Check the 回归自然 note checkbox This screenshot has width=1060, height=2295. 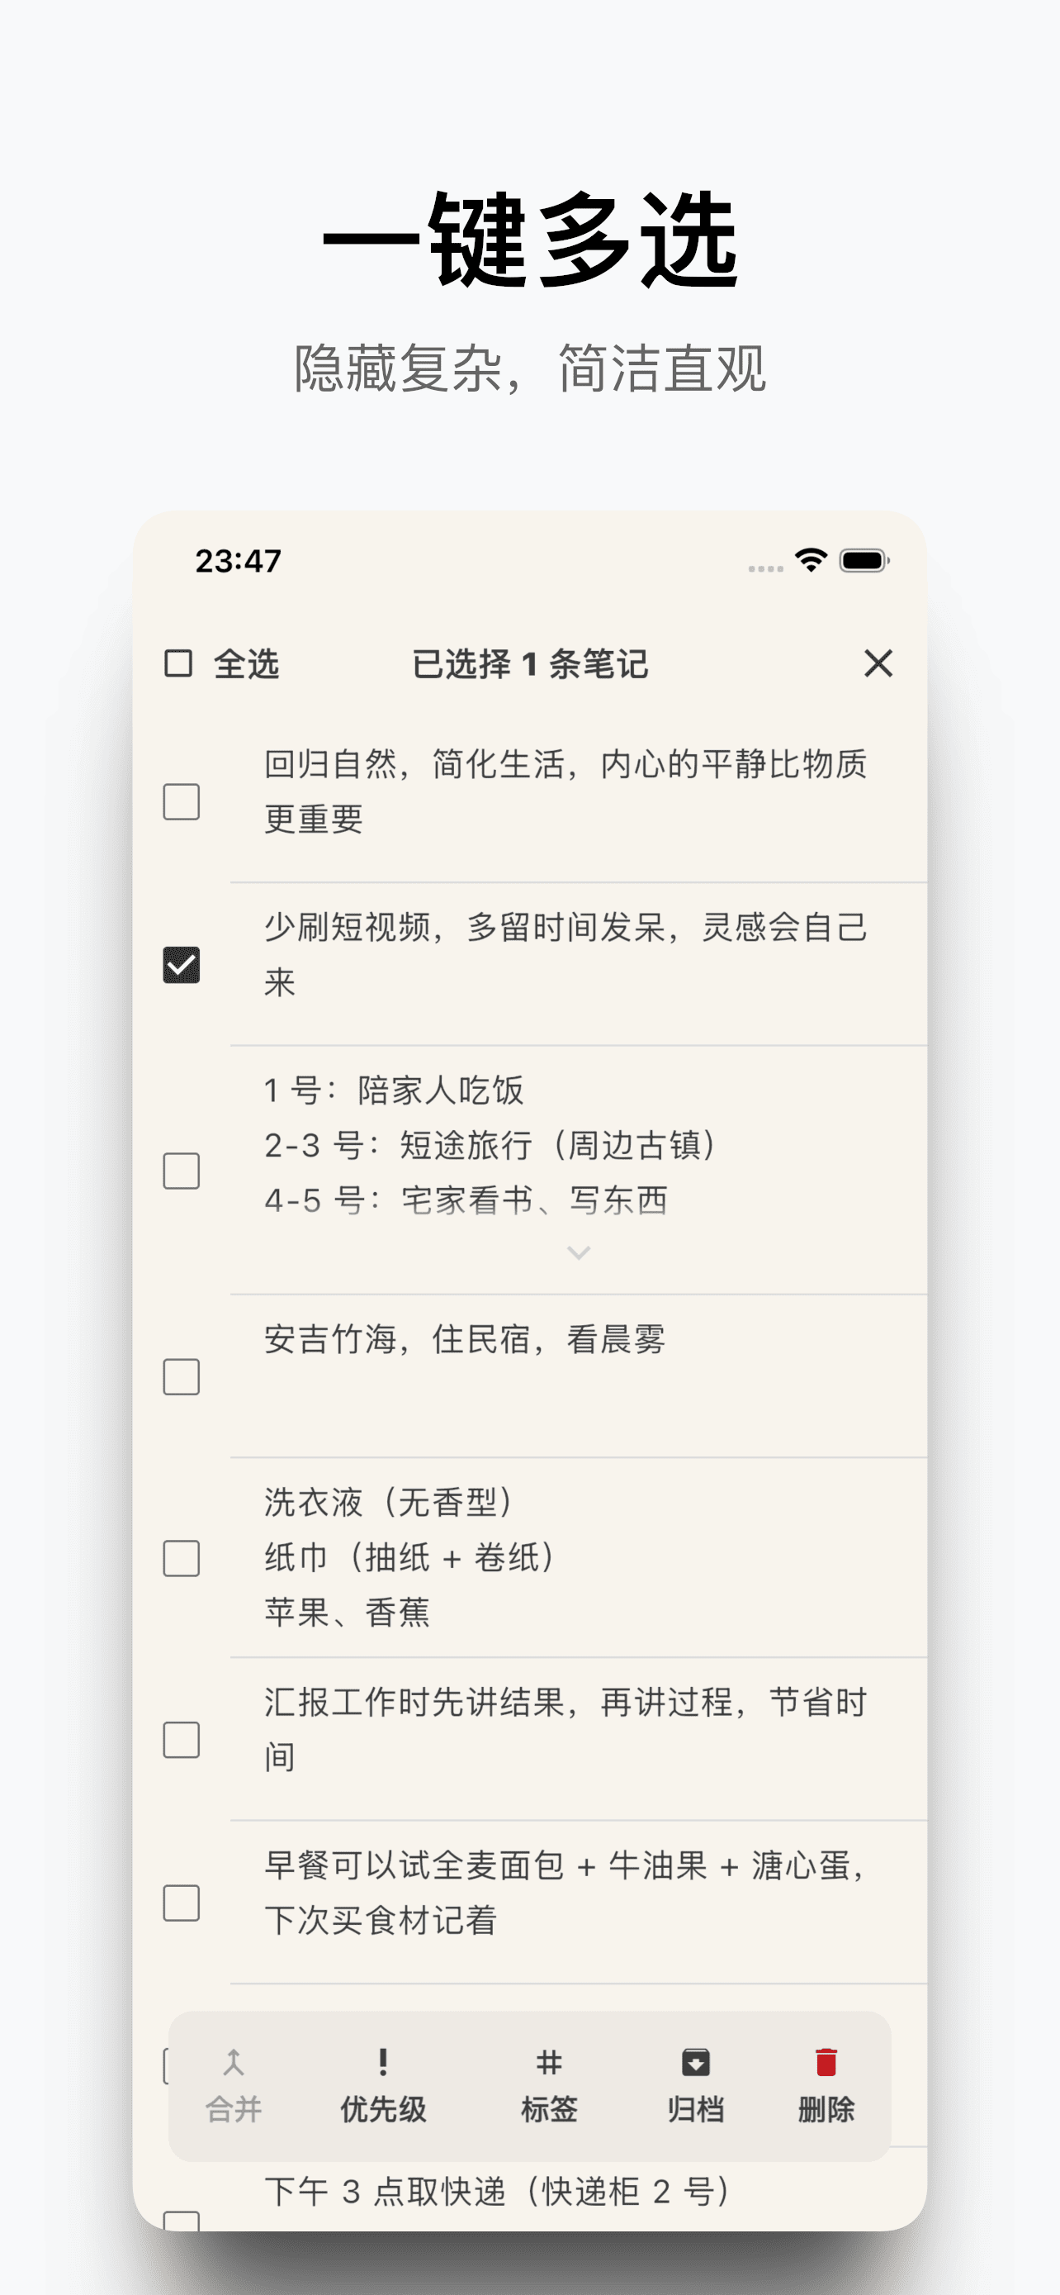pos(180,804)
